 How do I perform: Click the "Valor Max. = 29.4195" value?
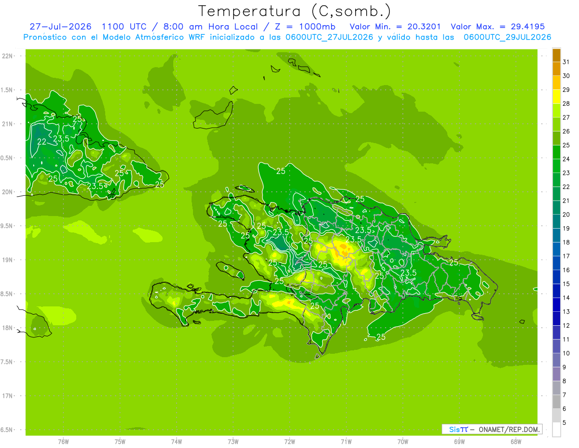coord(497,27)
